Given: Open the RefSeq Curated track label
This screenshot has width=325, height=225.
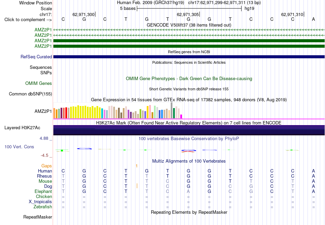Looking at the screenshot, I should click(36, 57).
